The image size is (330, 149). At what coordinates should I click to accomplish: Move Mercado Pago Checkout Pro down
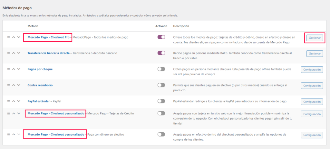coord(19,37)
